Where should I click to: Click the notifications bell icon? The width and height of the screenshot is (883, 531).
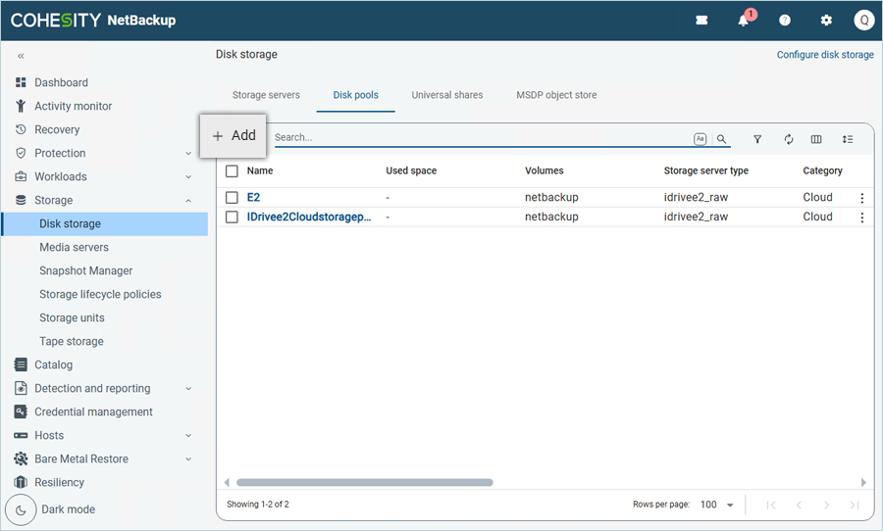744,21
